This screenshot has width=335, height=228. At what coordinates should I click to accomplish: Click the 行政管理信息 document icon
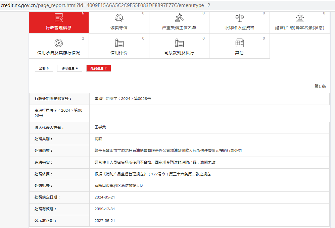click(x=59, y=18)
